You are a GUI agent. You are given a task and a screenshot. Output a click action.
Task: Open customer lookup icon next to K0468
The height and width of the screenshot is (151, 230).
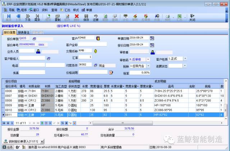click(x=98, y=38)
